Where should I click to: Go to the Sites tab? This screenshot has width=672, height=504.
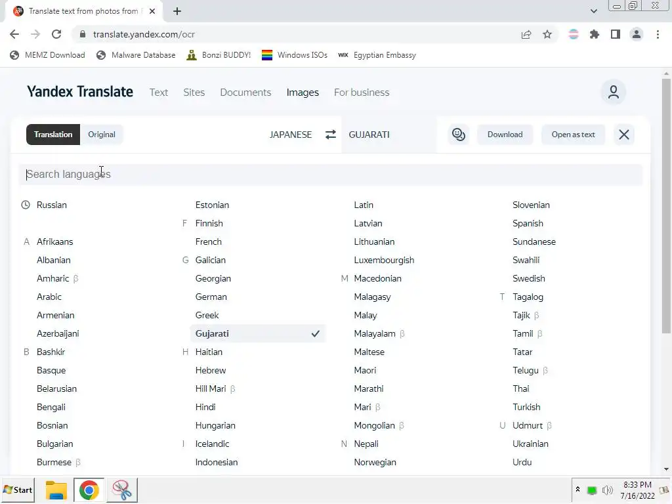pos(194,92)
